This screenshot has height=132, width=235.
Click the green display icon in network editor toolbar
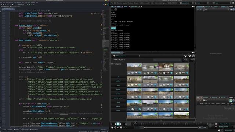point(231,100)
